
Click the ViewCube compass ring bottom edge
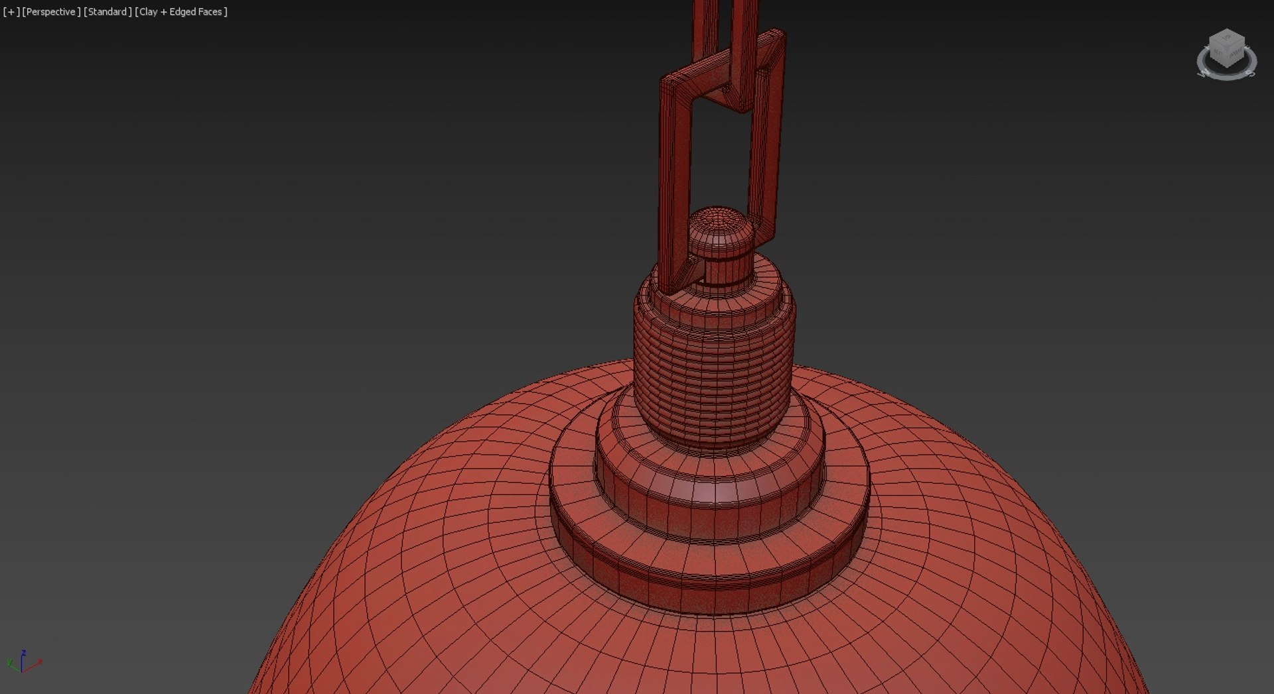(1226, 78)
